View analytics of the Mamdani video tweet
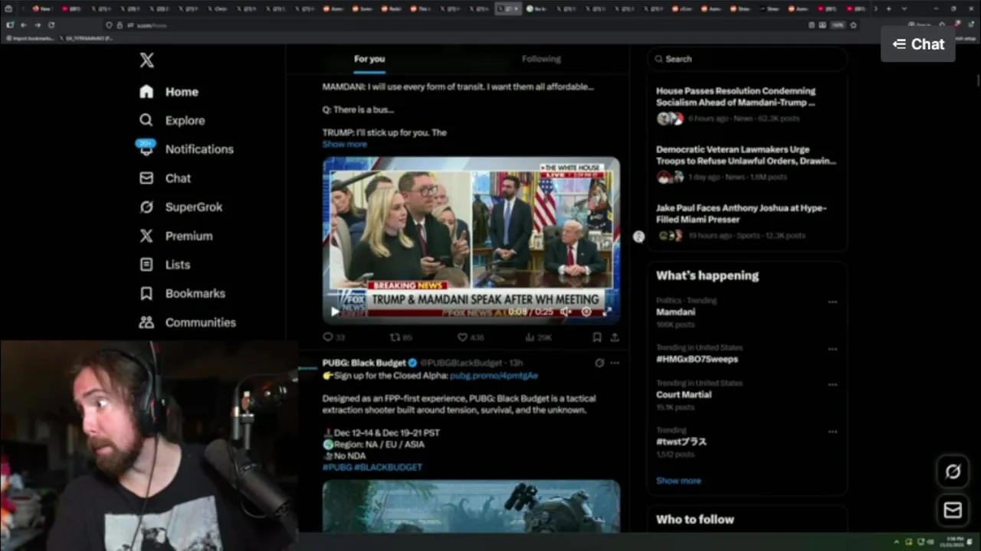The image size is (981, 551). point(538,337)
